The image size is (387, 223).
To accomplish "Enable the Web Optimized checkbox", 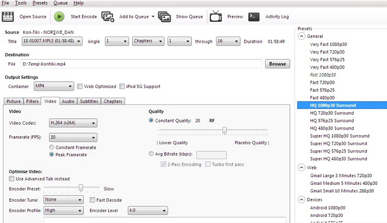I will click(80, 86).
